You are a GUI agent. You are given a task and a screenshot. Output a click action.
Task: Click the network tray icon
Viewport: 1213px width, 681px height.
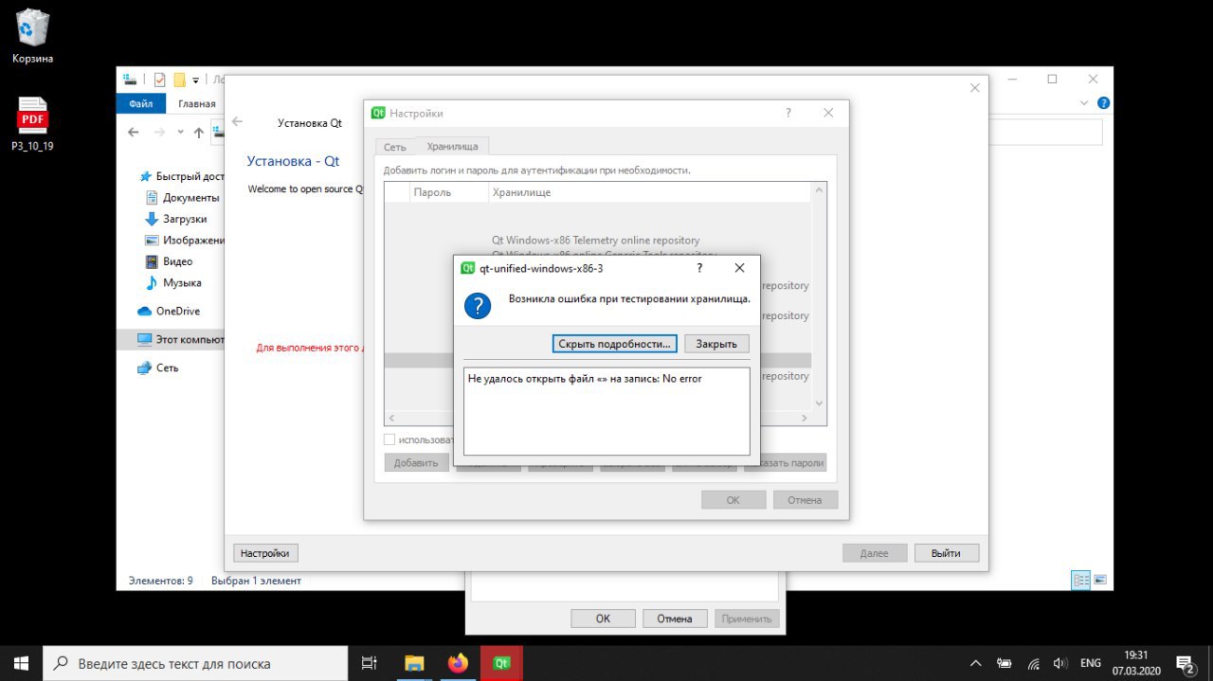[1034, 663]
